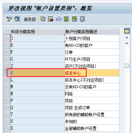Select row selector for K
The image size is (132, 133).
(7, 73)
